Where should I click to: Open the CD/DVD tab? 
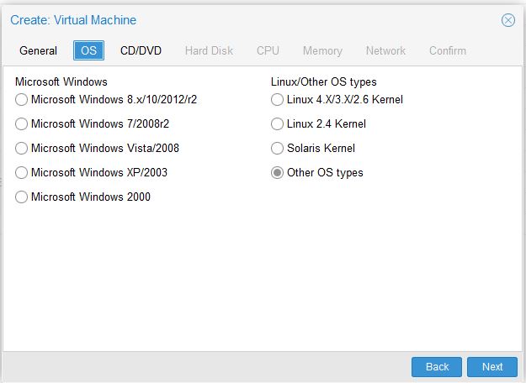pyautogui.click(x=141, y=50)
